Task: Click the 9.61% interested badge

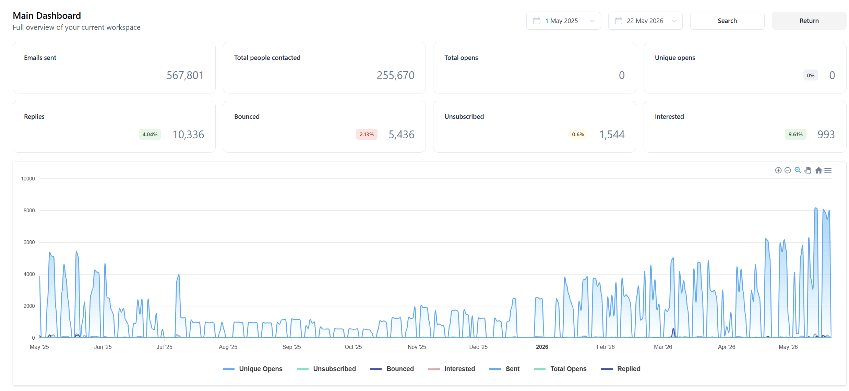Action: coord(796,135)
